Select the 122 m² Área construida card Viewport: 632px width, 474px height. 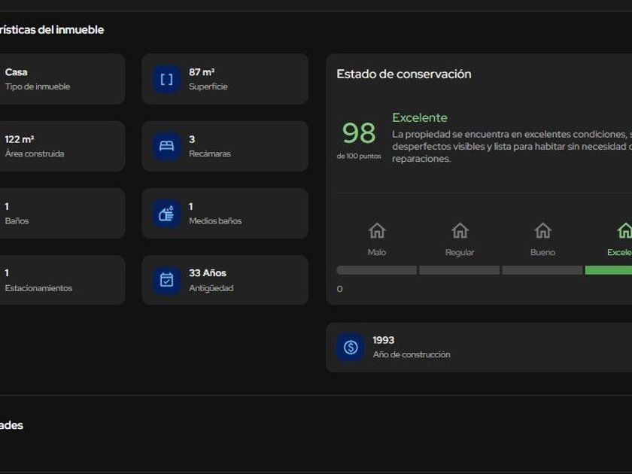tap(60, 146)
